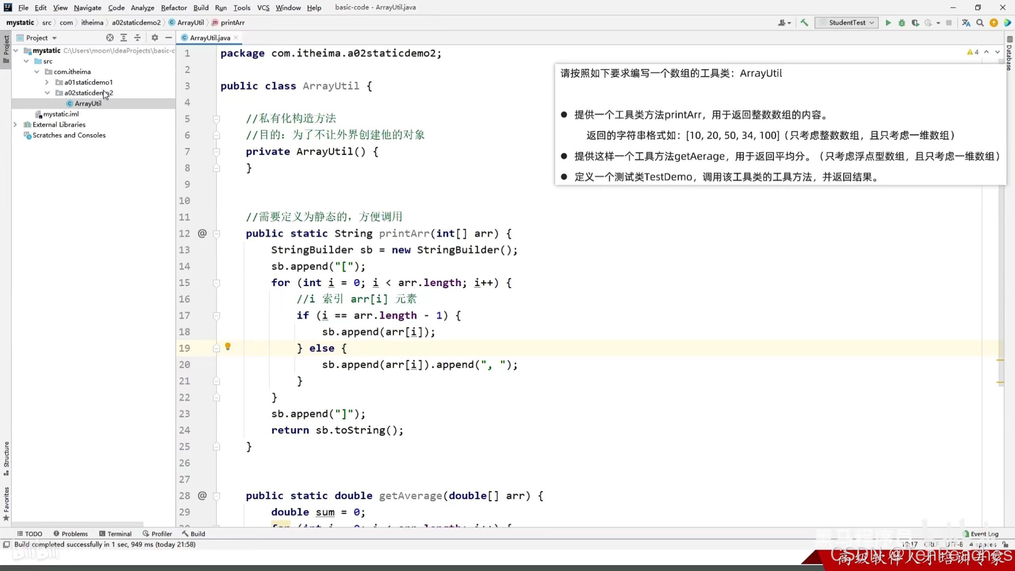Click the yellow intention lightbulb on line 19
This screenshot has height=571, width=1015.
pos(228,347)
